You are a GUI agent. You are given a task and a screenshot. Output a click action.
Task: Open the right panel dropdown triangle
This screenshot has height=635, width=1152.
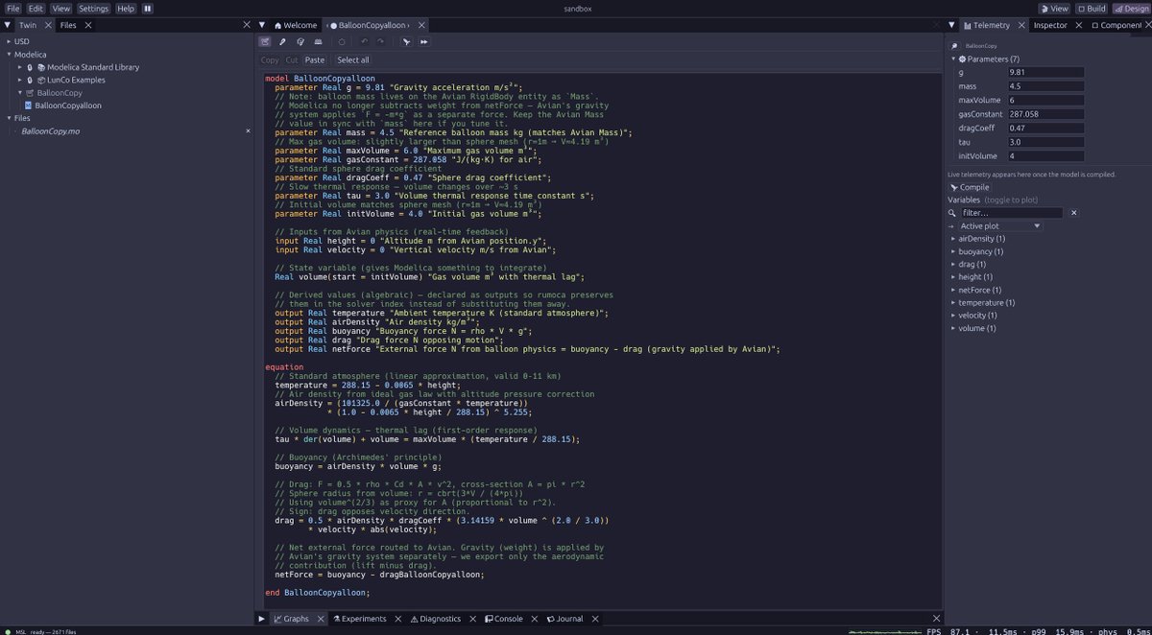(x=951, y=25)
